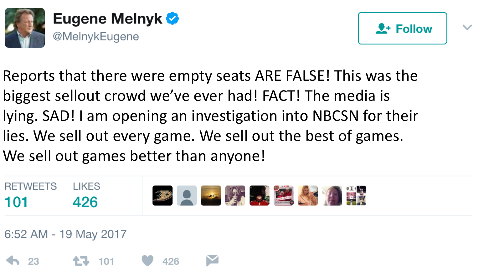Expand the tweet options chevron menu
489x279 pixels.
(x=467, y=28)
